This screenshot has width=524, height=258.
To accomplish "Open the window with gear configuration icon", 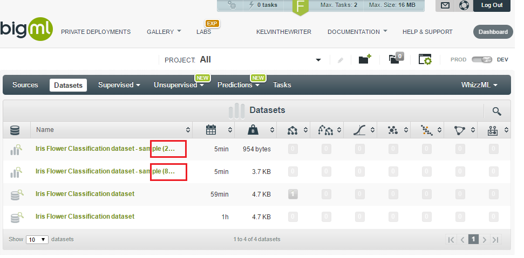I will click(425, 59).
